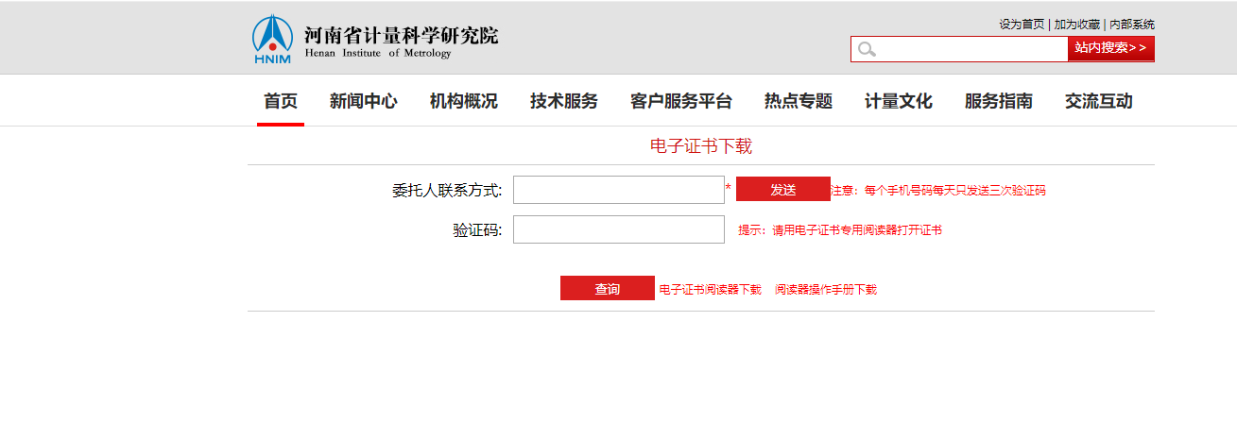Open 交流互动 section
This screenshot has height=423, width=1237.
click(1099, 101)
